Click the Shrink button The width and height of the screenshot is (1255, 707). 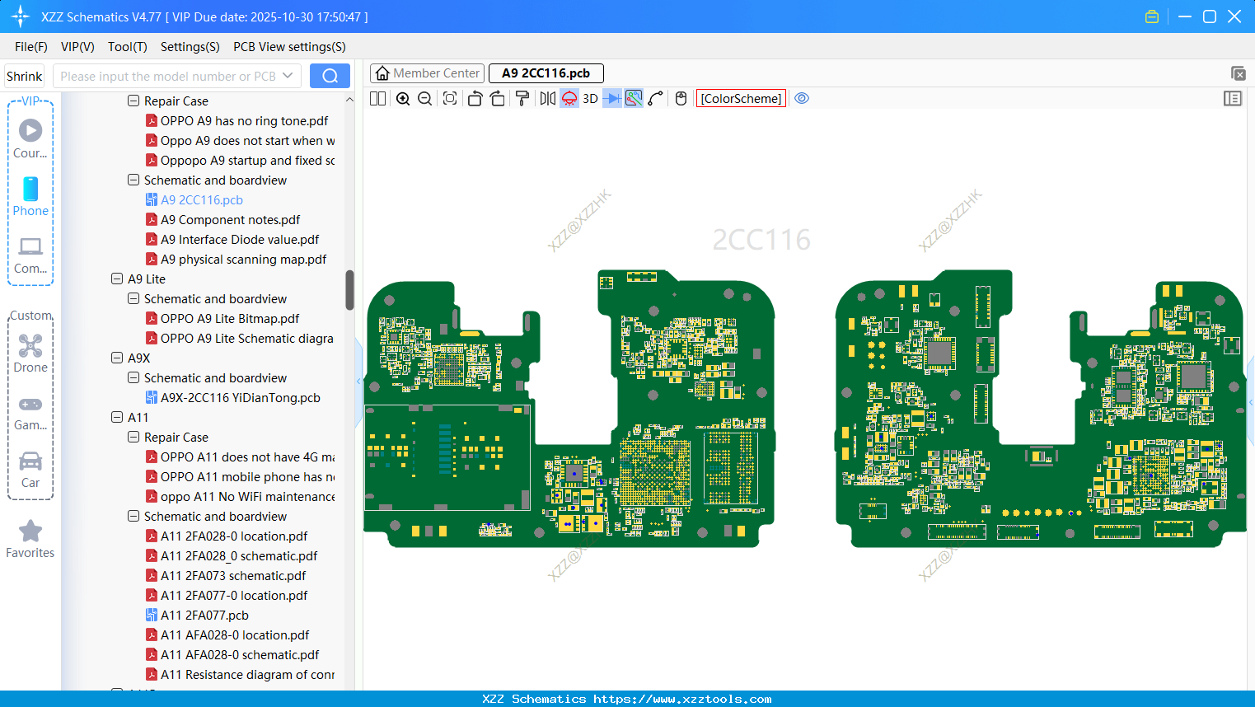point(24,76)
